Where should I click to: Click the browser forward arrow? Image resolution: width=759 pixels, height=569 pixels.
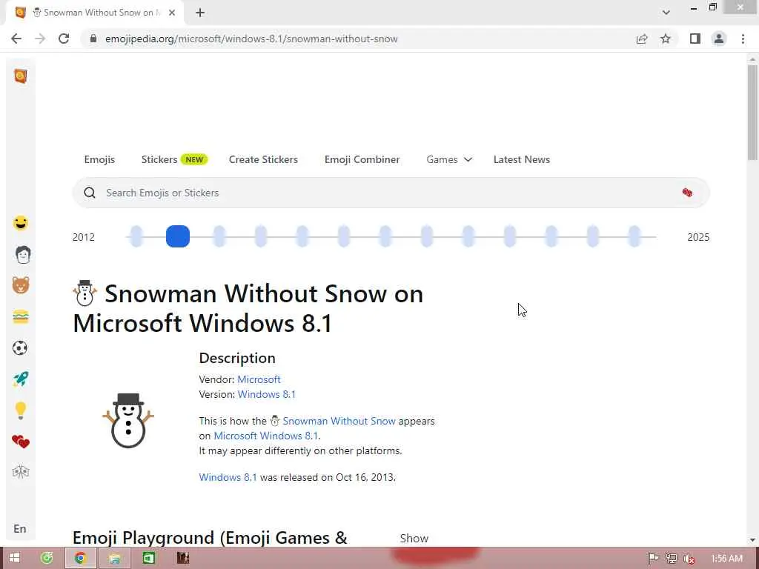tap(40, 39)
